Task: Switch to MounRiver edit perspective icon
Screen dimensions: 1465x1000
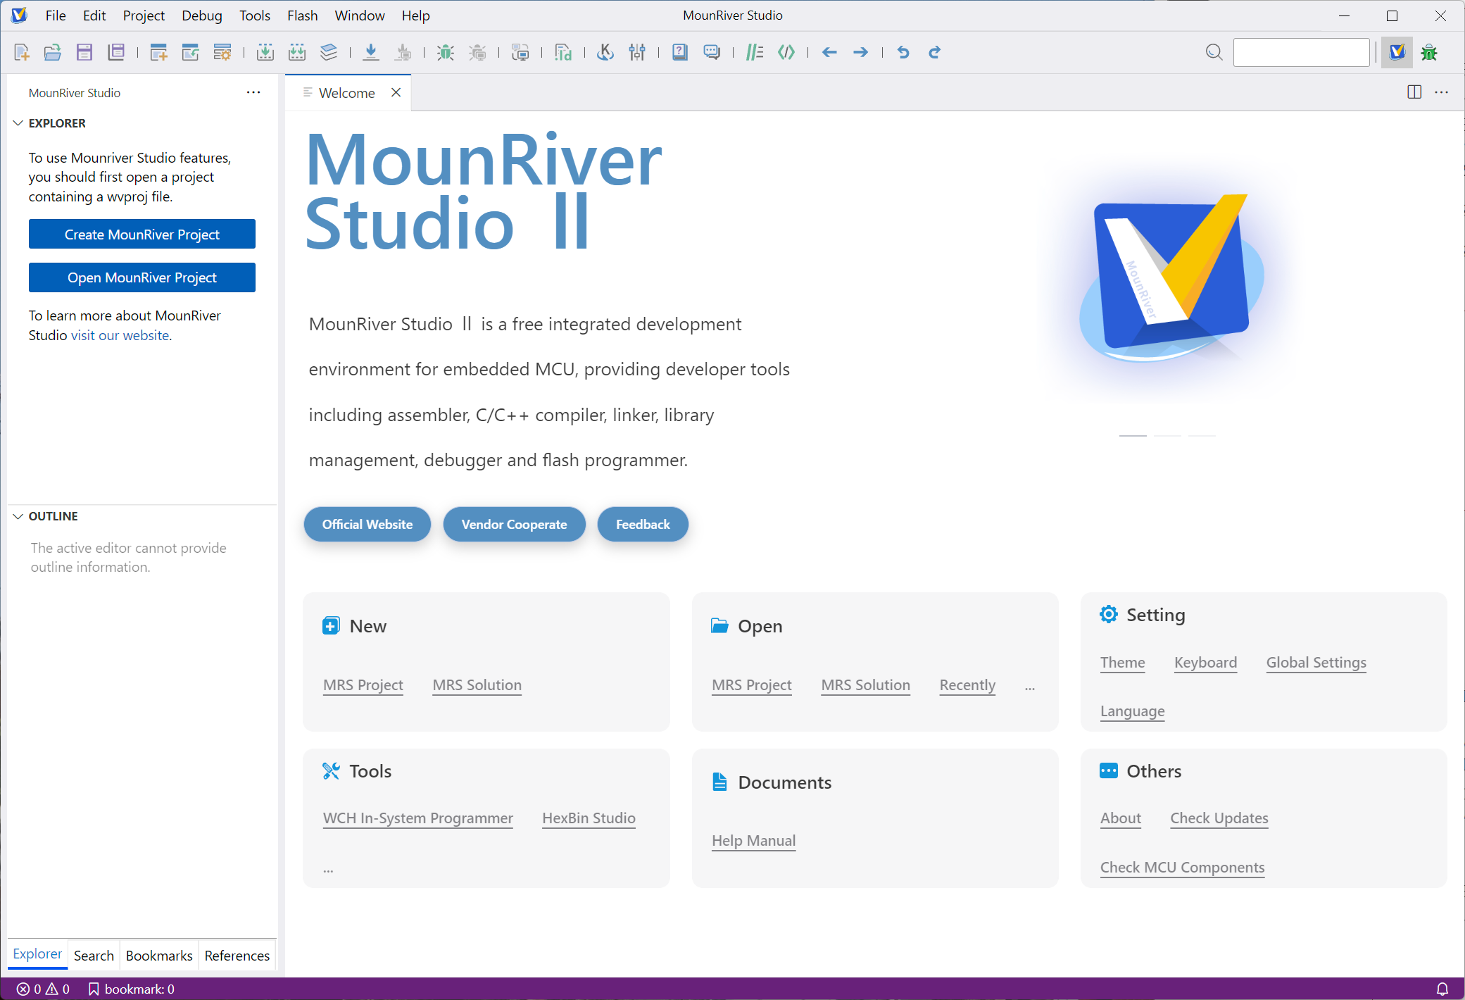Action: tap(1397, 52)
